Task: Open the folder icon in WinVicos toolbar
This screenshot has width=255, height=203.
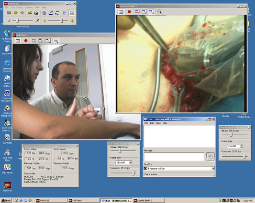Action: click(x=30, y=13)
